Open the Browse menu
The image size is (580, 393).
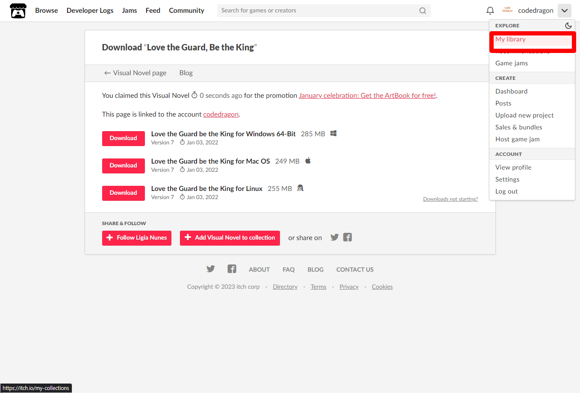47,10
